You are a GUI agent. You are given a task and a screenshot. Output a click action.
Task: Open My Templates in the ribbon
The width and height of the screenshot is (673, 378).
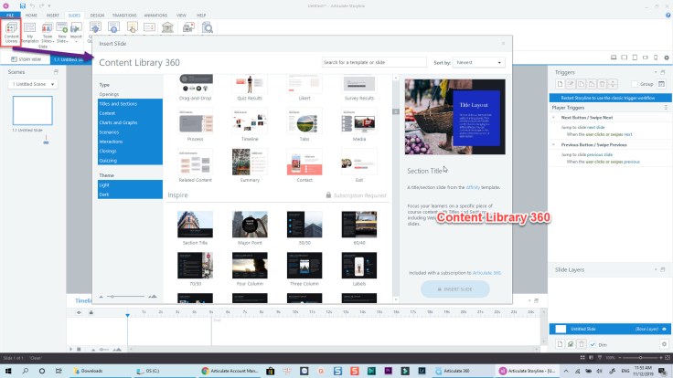point(29,33)
